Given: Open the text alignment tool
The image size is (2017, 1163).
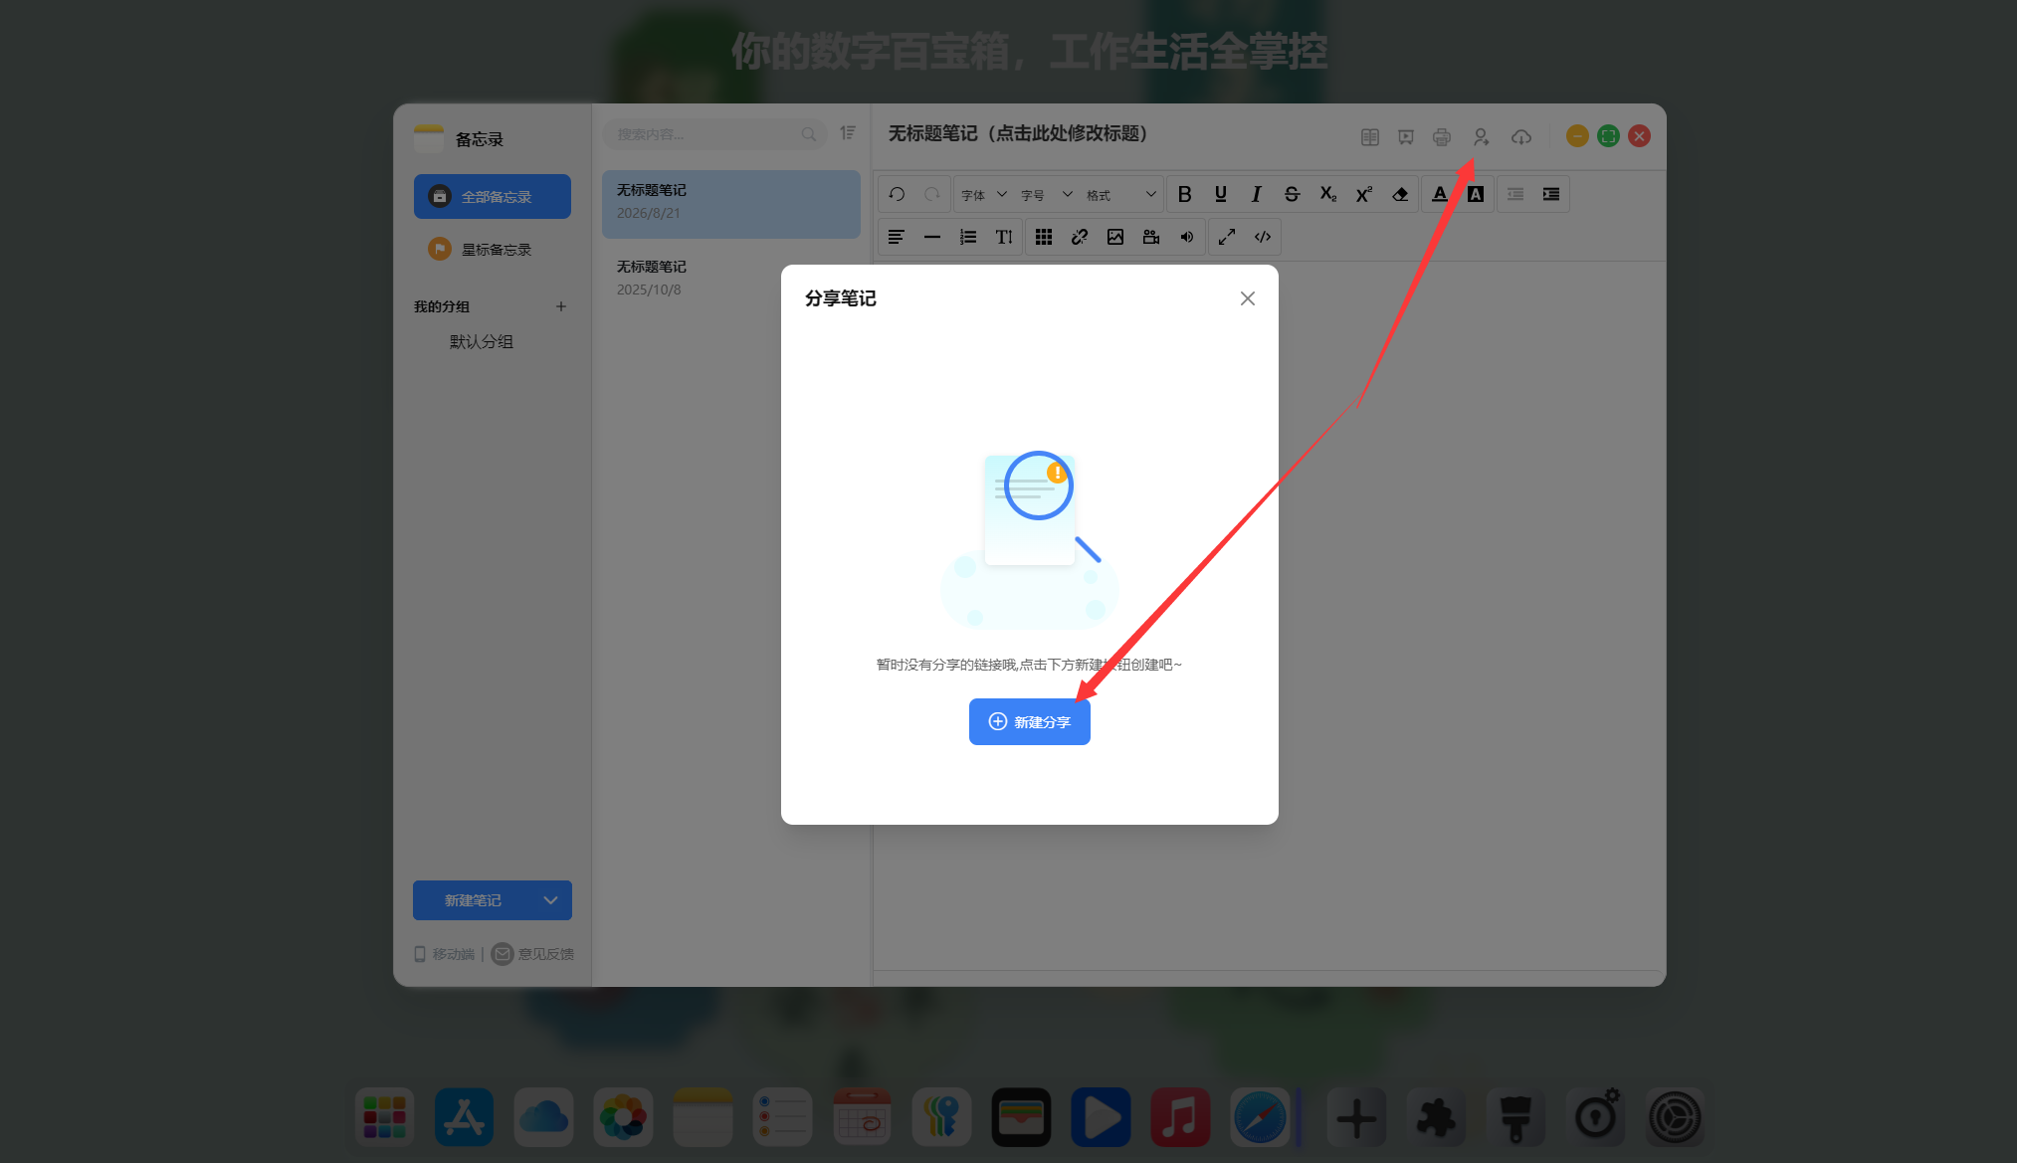Looking at the screenshot, I should point(896,237).
